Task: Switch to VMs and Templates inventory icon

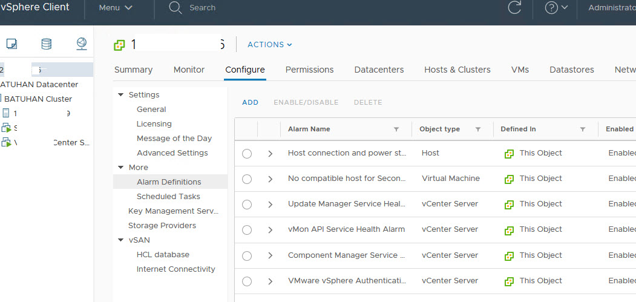Action: coord(11,44)
